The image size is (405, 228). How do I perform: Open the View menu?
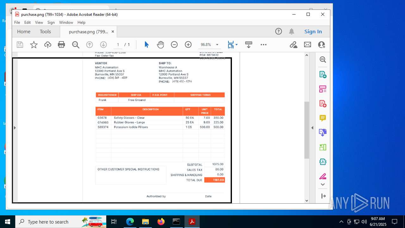click(x=39, y=22)
